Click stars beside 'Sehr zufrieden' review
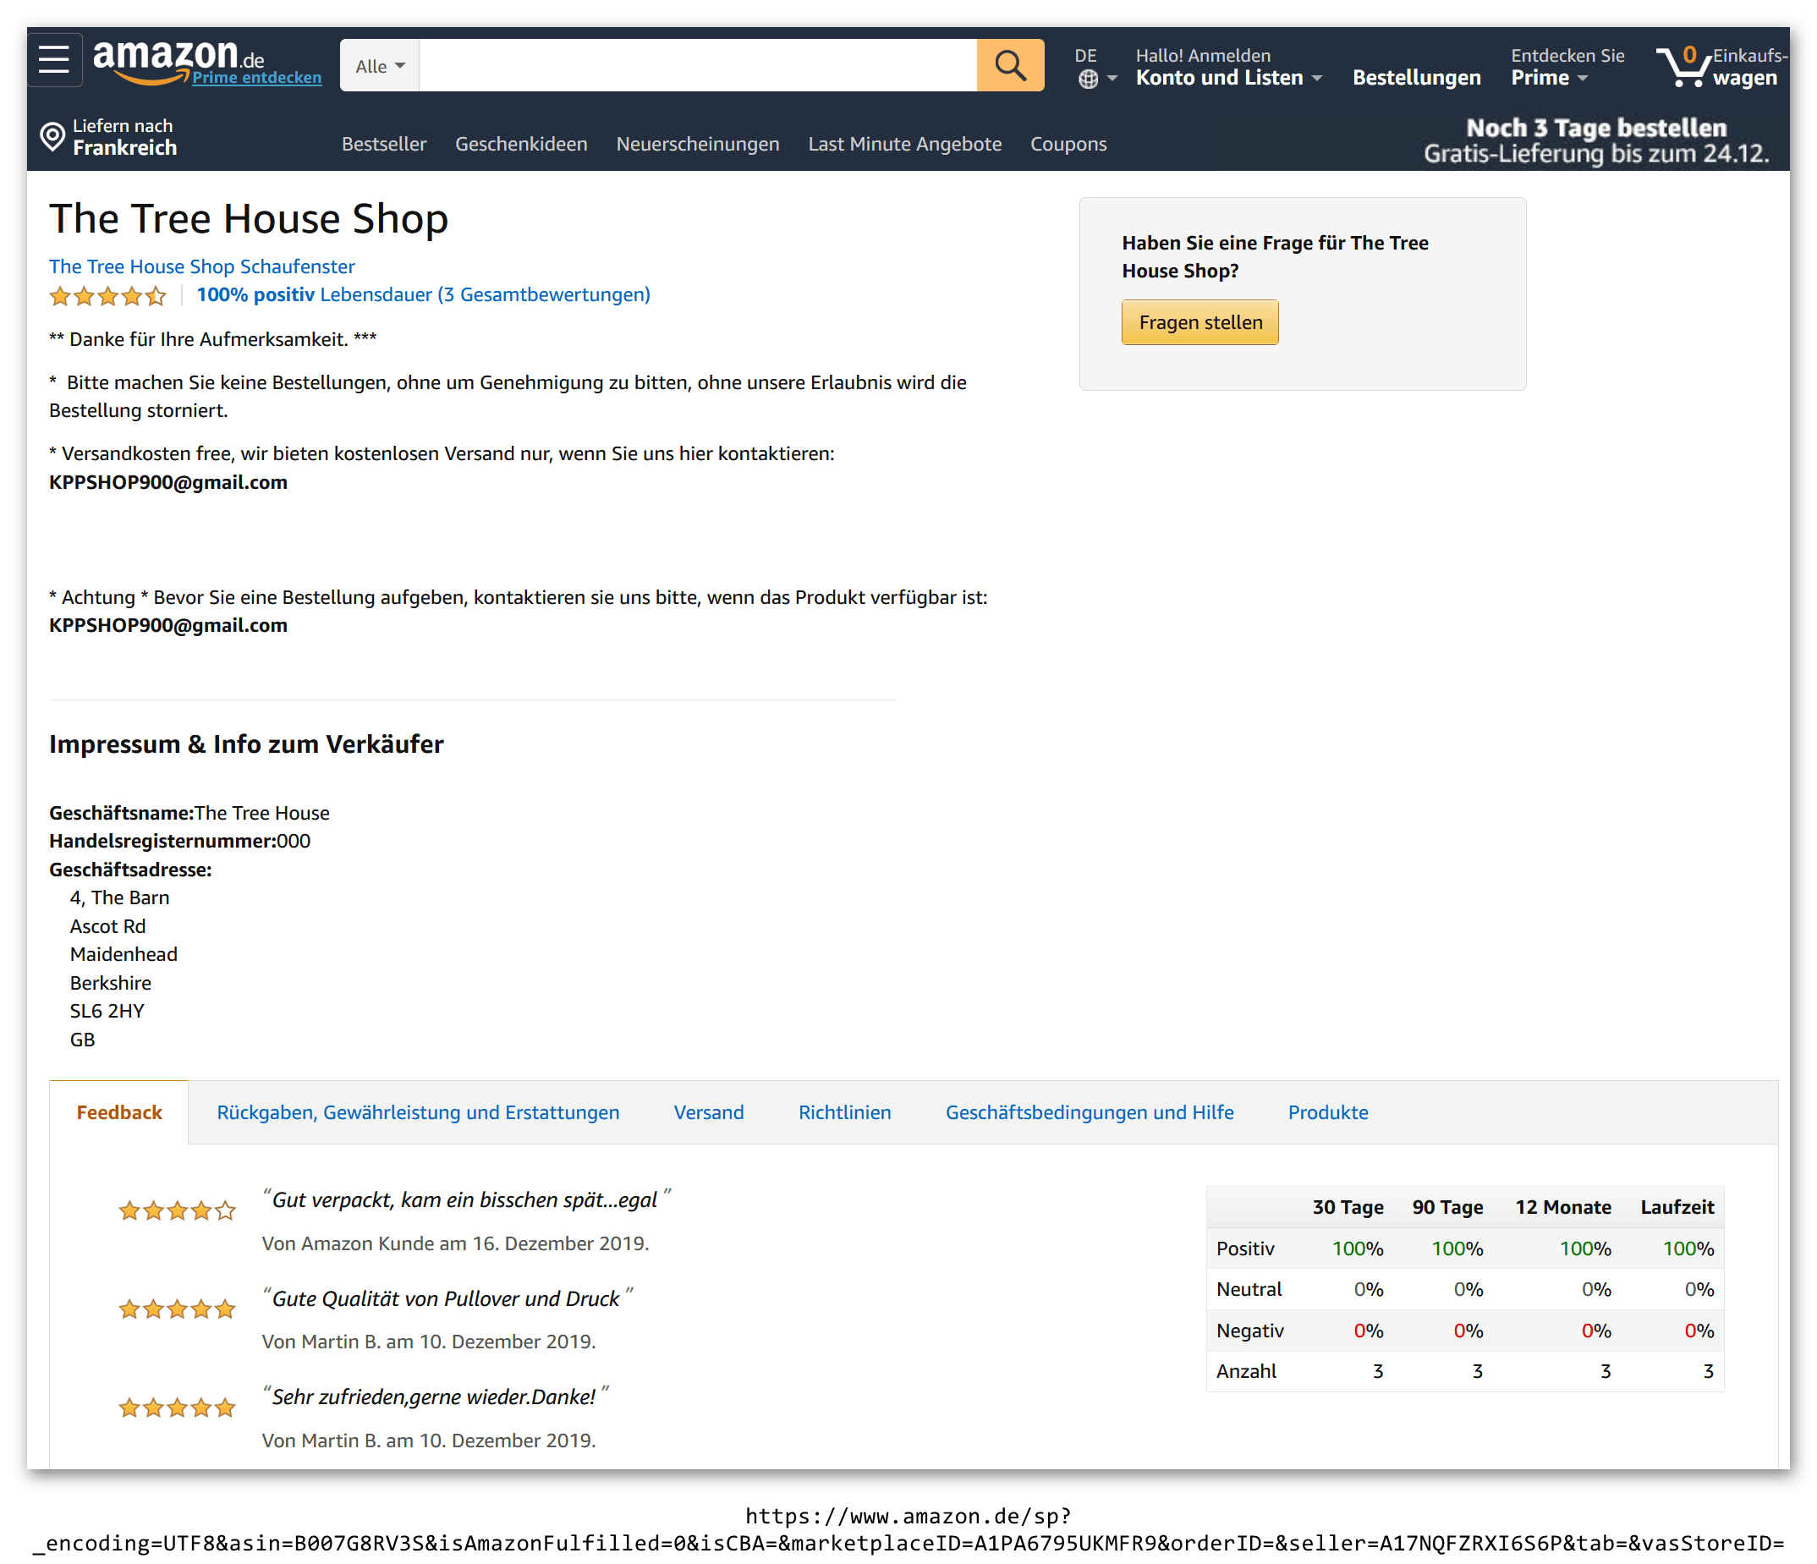The image size is (1817, 1564). [177, 1408]
